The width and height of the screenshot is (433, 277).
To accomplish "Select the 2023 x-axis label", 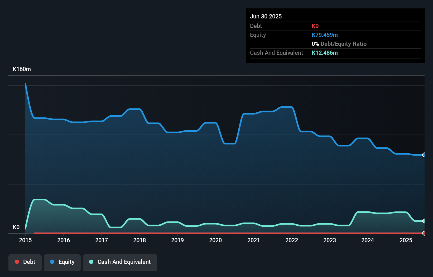I will tap(330, 240).
